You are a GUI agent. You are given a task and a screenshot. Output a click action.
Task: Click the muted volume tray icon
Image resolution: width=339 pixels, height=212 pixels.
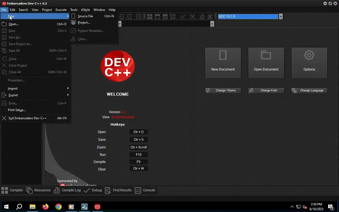click(305, 207)
